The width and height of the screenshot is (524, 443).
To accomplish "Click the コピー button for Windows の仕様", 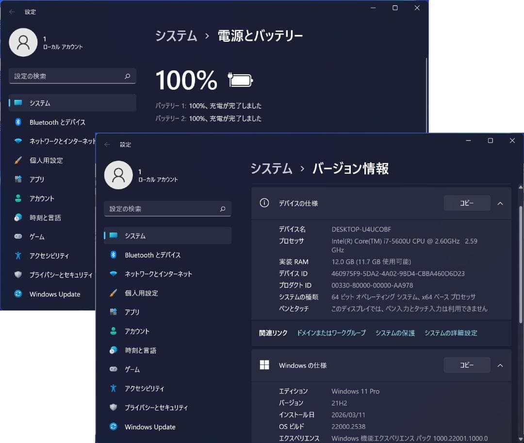I will (467, 365).
